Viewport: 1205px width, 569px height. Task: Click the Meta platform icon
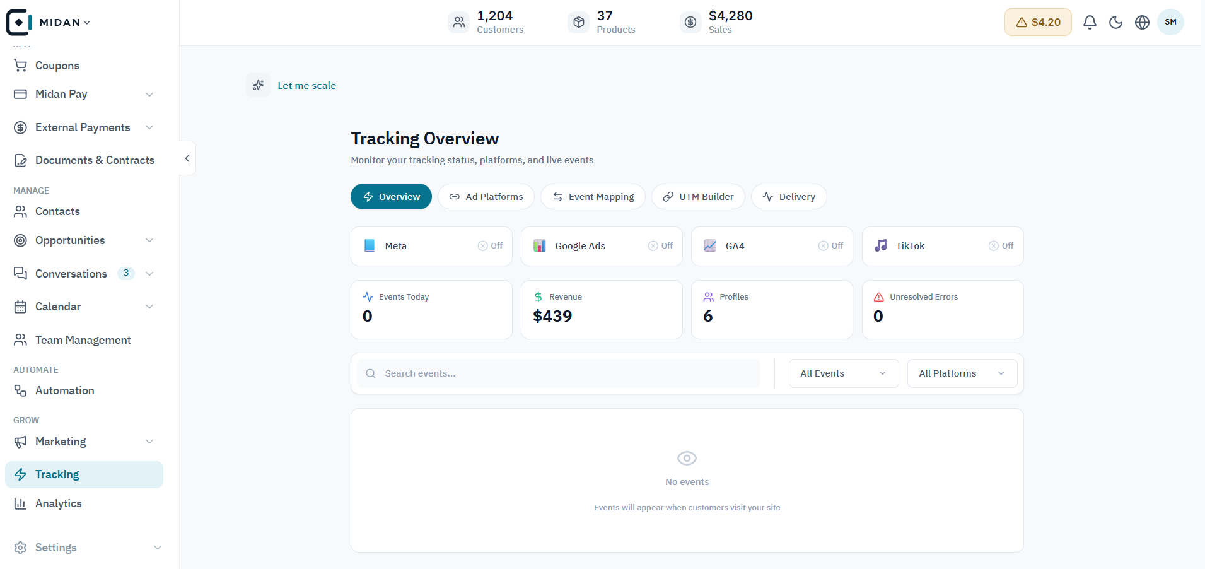[370, 245]
